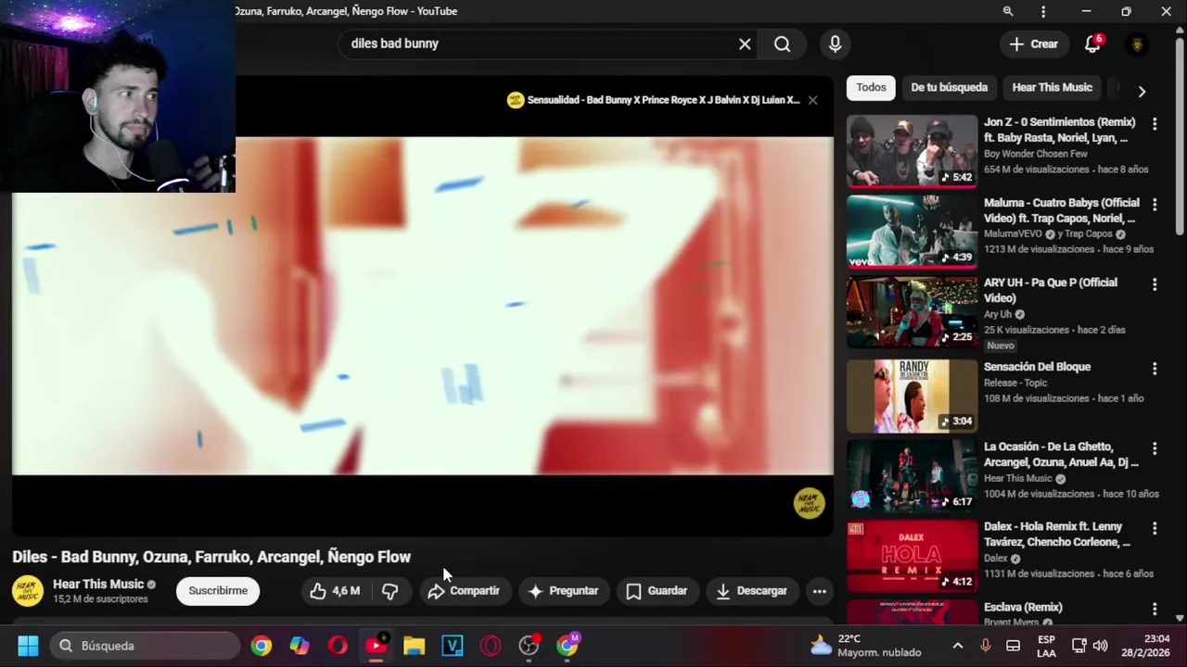Open the blue V app taskbar icon
The image size is (1187, 667).
(x=452, y=646)
